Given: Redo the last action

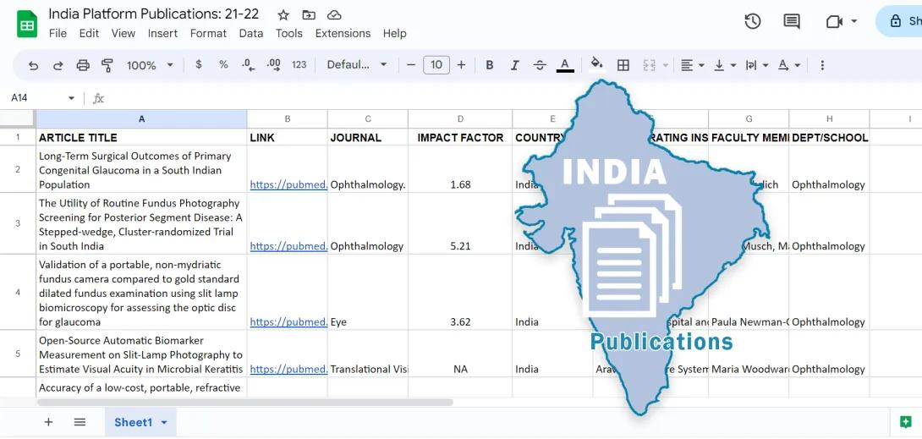Looking at the screenshot, I should pyautogui.click(x=58, y=65).
